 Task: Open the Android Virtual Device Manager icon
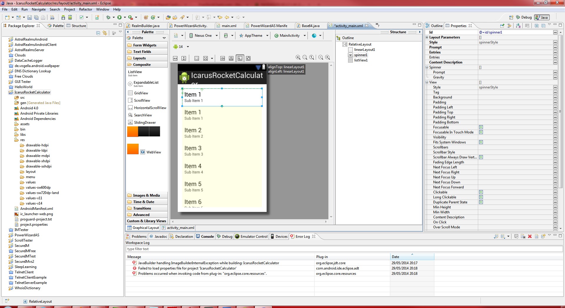click(70, 18)
